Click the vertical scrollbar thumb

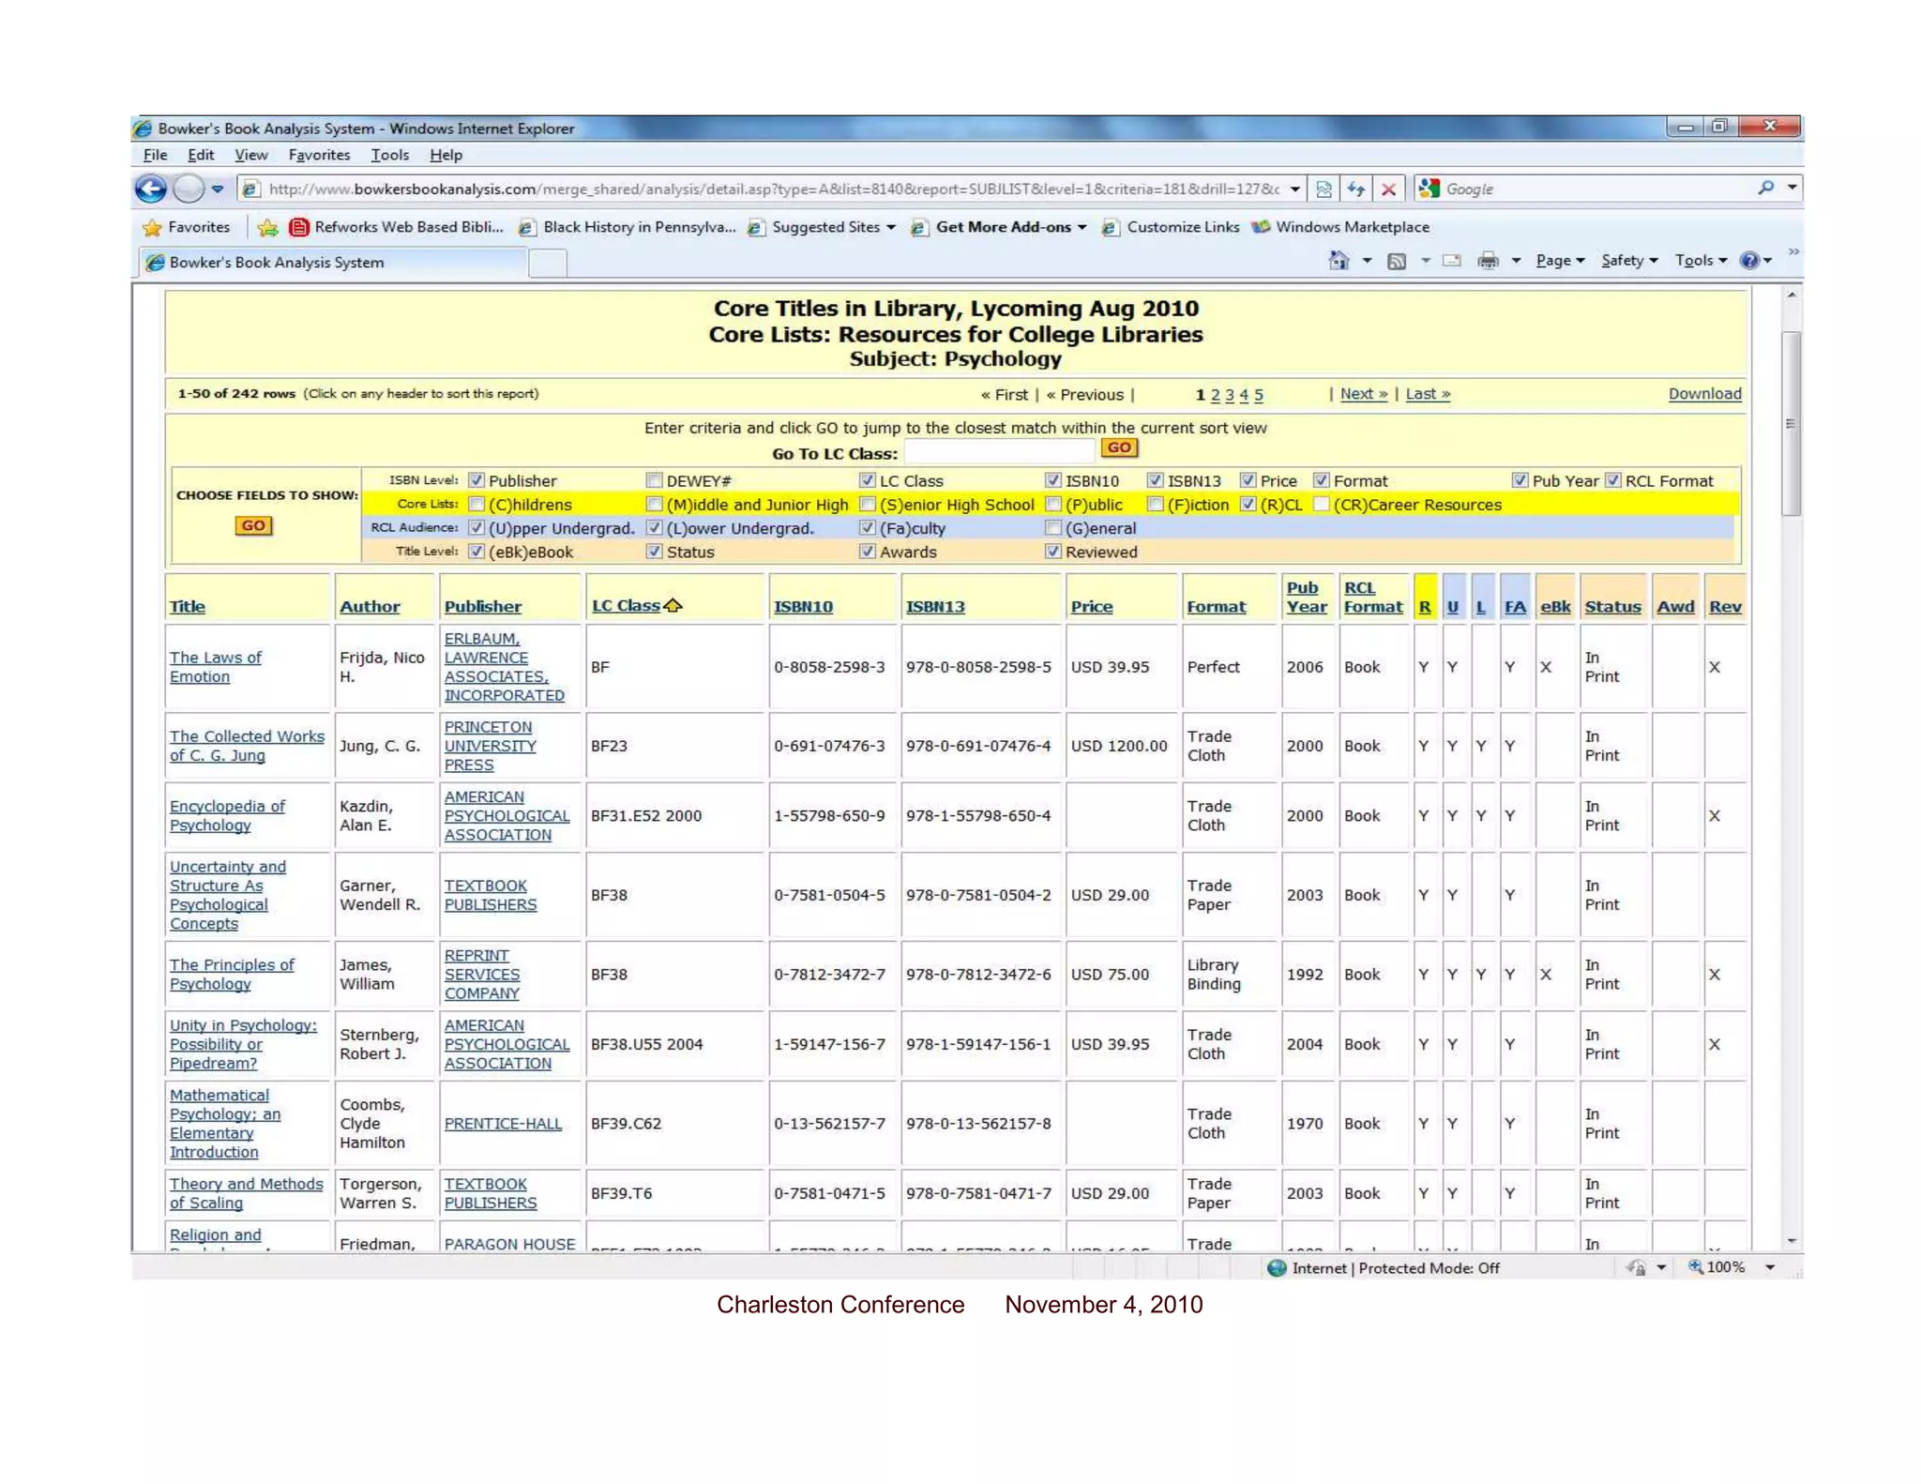pos(1791,422)
